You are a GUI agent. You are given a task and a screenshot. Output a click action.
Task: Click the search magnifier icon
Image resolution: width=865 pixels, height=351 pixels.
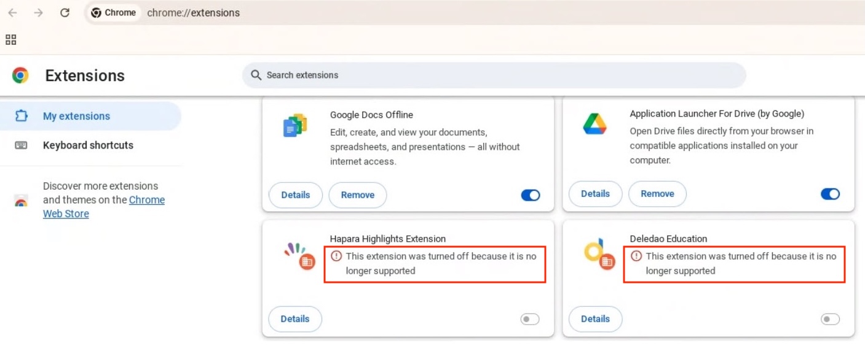pos(256,75)
